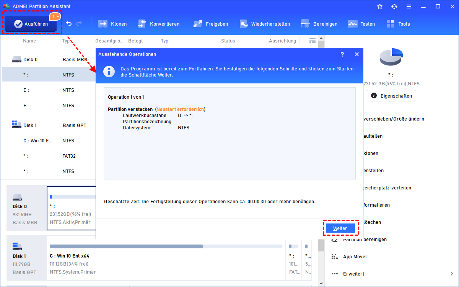Click the formatieren option in side panel

(377, 205)
